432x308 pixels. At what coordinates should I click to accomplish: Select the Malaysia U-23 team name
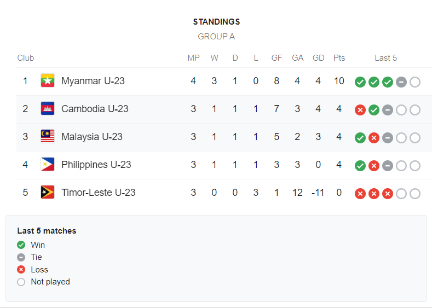(92, 137)
